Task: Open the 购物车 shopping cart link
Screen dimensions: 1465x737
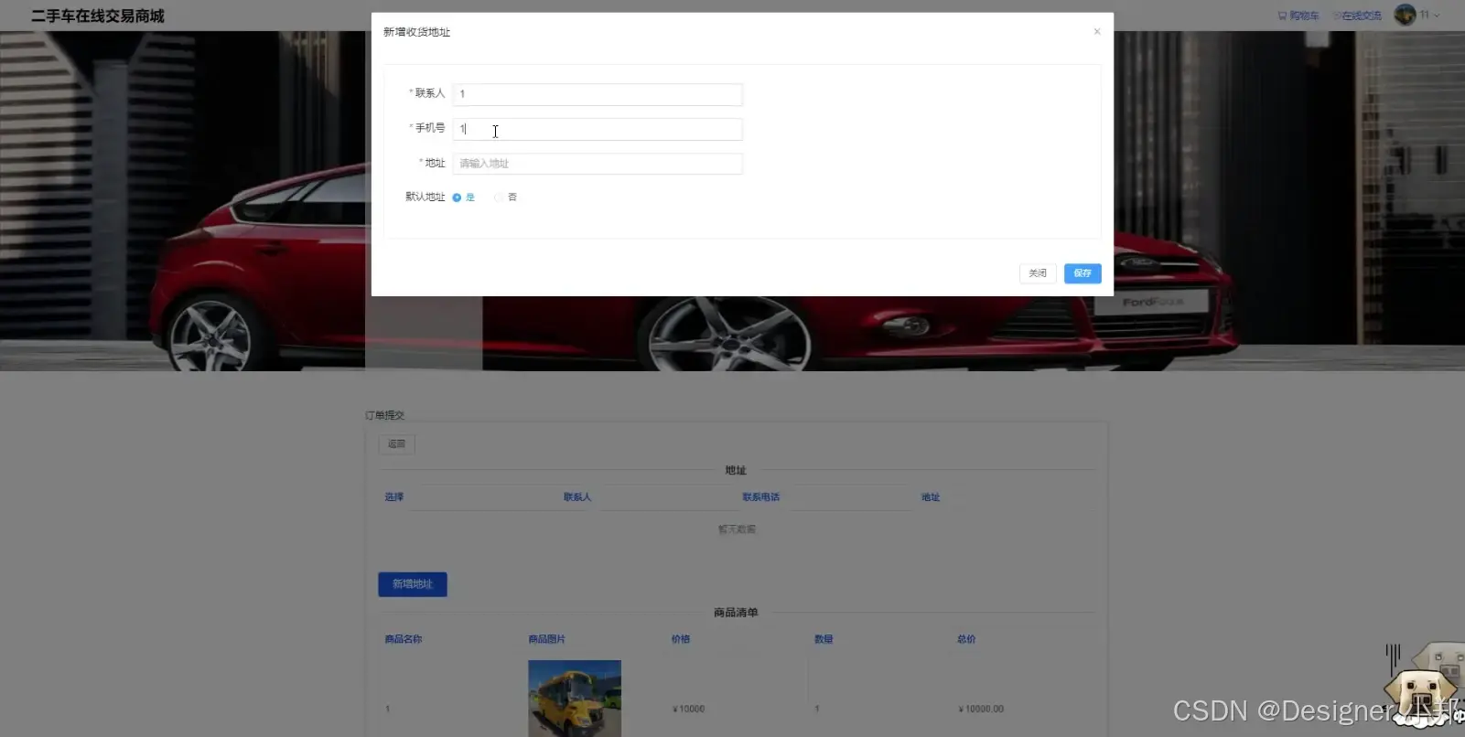Action: tap(1298, 16)
